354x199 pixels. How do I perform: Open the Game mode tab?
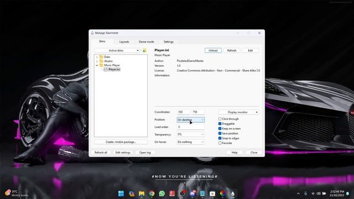146,42
